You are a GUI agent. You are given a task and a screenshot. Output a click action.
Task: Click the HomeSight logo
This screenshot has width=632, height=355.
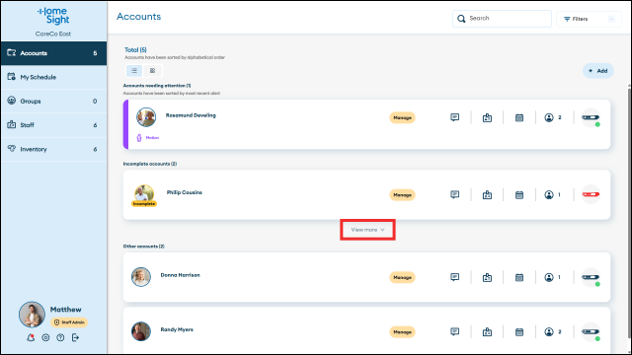click(x=53, y=16)
